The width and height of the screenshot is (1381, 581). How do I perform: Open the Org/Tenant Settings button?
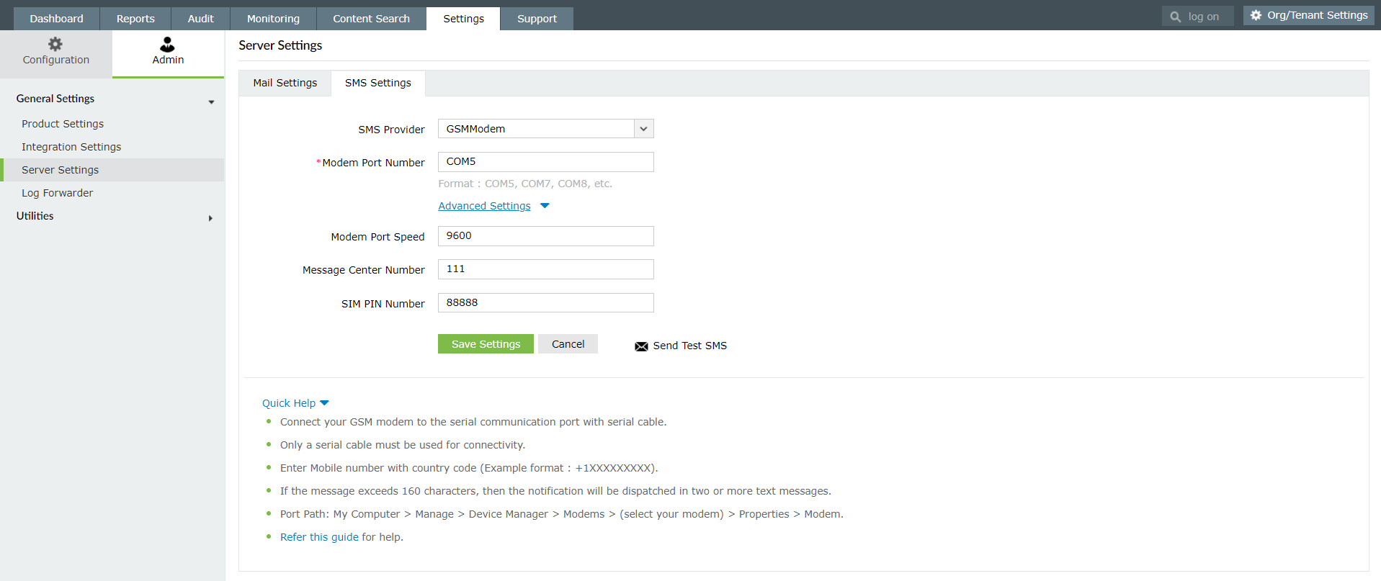click(x=1308, y=15)
